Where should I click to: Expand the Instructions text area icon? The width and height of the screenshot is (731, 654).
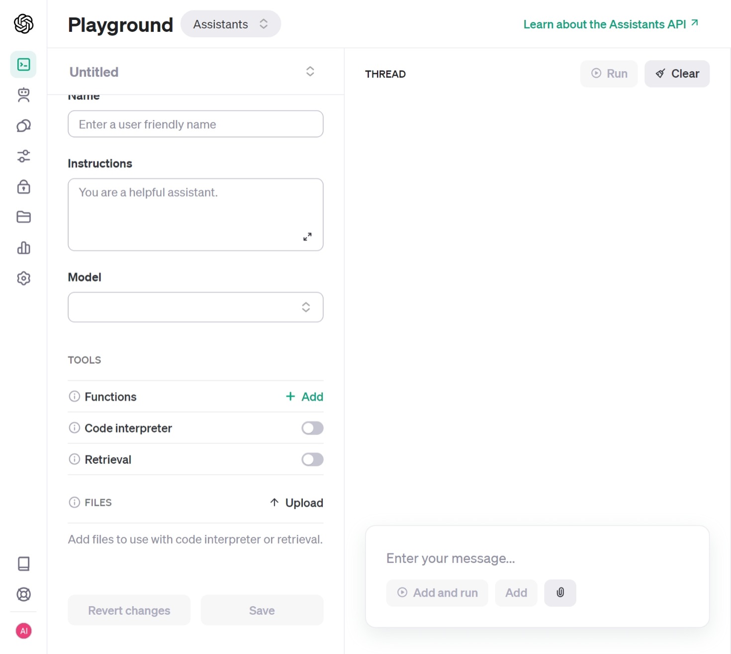307,236
